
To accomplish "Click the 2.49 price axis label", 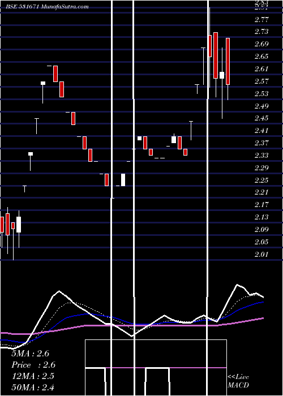I will click(261, 106).
